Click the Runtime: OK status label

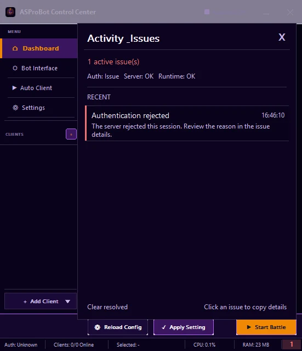[176, 76]
